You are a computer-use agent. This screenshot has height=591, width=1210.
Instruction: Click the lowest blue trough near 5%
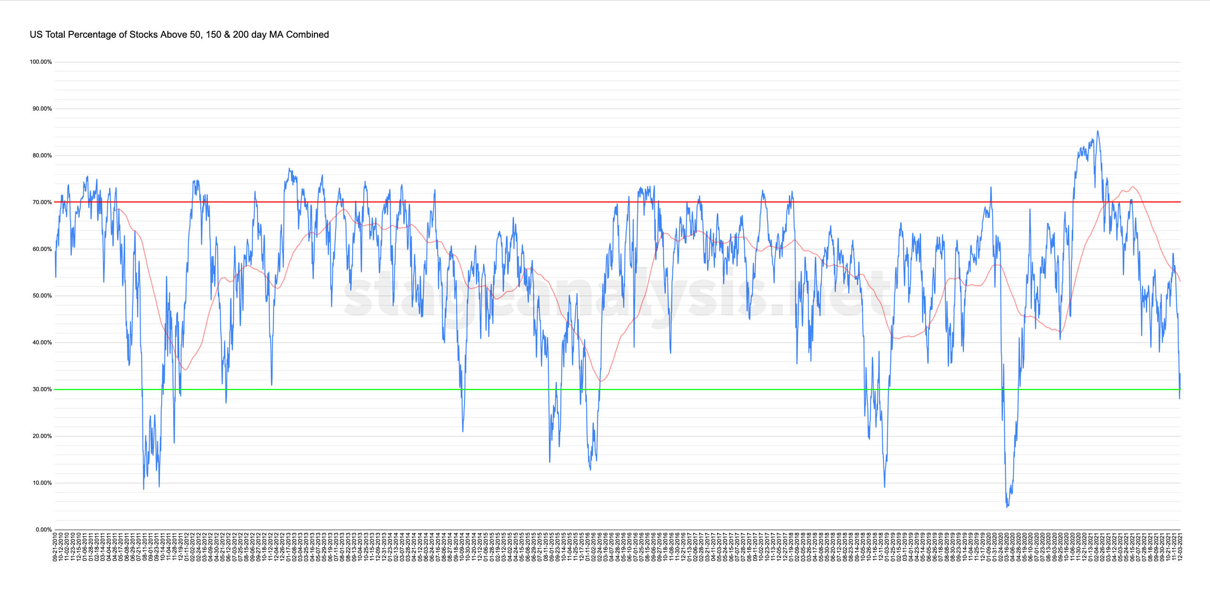pos(1007,507)
